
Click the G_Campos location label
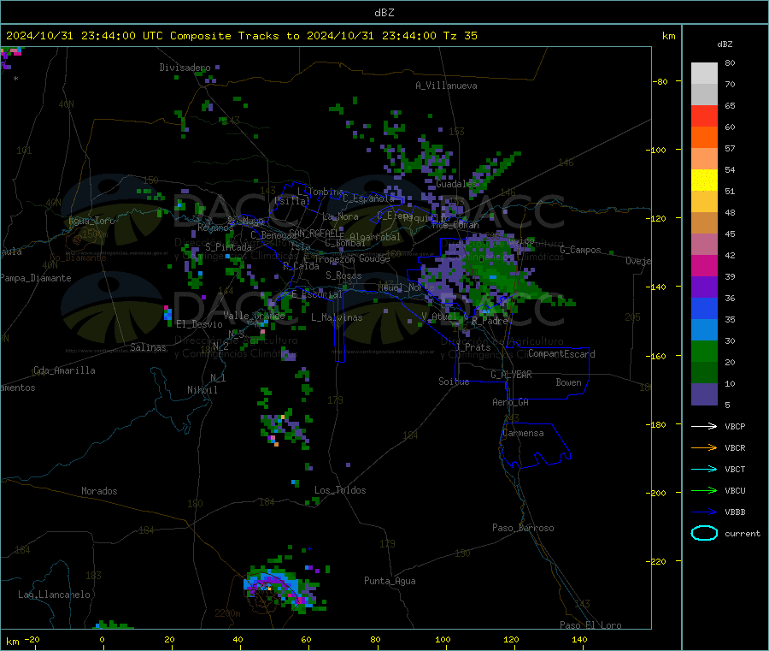click(581, 250)
